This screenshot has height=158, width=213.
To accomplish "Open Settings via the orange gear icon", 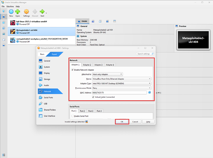I will point(27,12).
